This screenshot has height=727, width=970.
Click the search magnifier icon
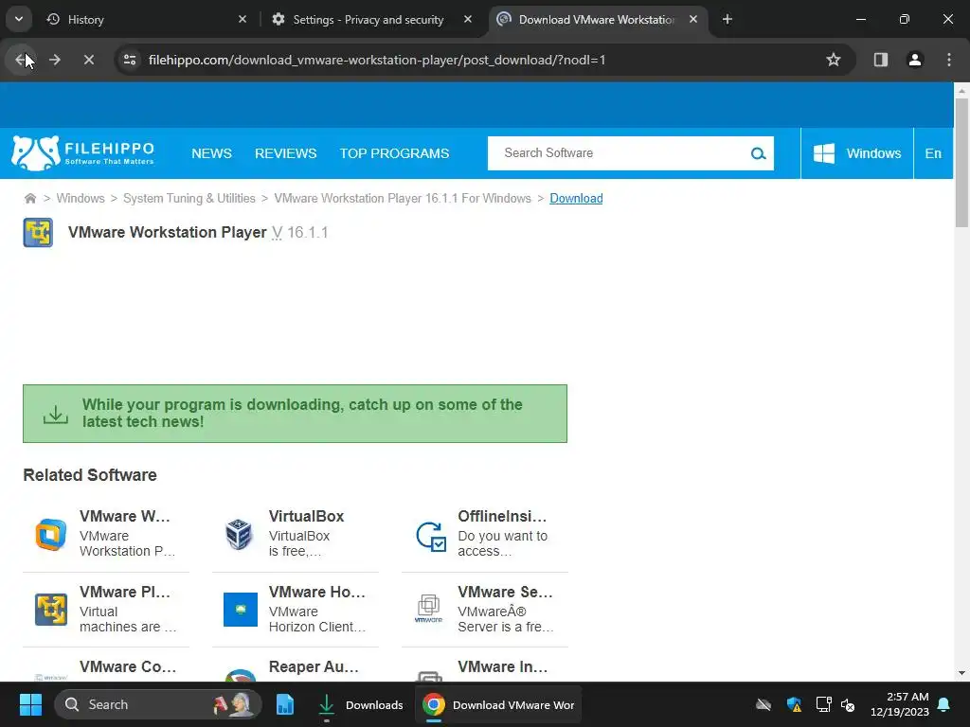[759, 153]
